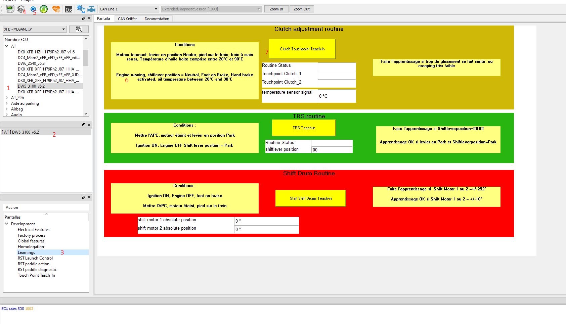Close the selected ECU panel

pos(89,125)
